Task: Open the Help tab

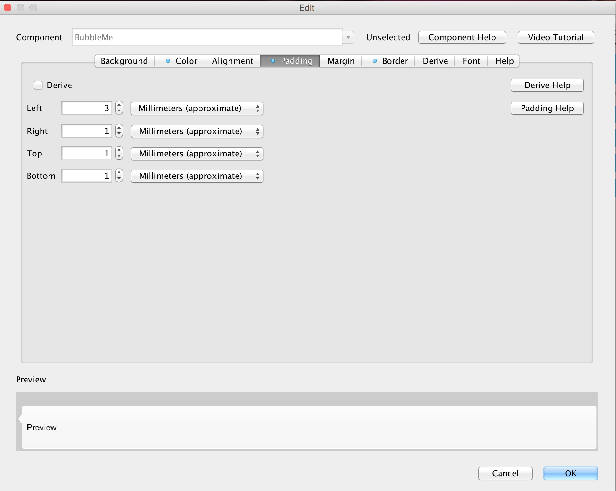Action: [x=504, y=61]
